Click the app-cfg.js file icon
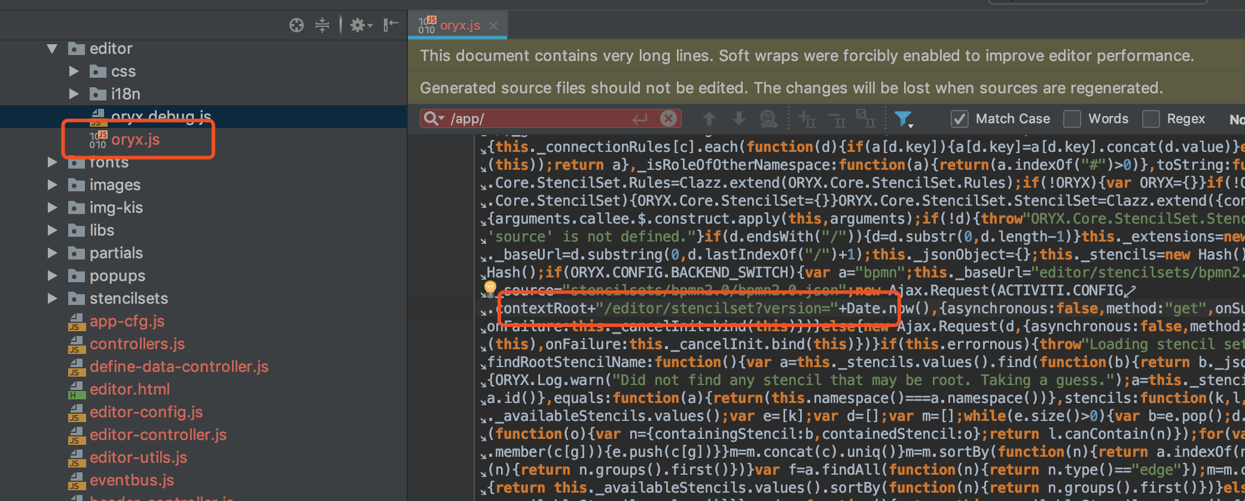Viewport: 1245px width, 501px height. 76,322
